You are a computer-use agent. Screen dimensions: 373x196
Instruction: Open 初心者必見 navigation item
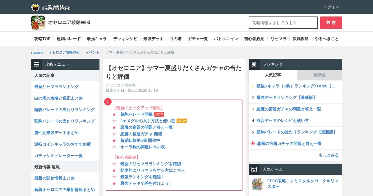(254, 39)
